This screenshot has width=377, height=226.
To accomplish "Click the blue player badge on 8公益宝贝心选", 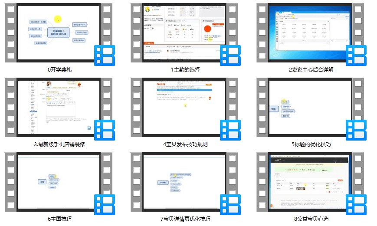I will (x=356, y=205).
